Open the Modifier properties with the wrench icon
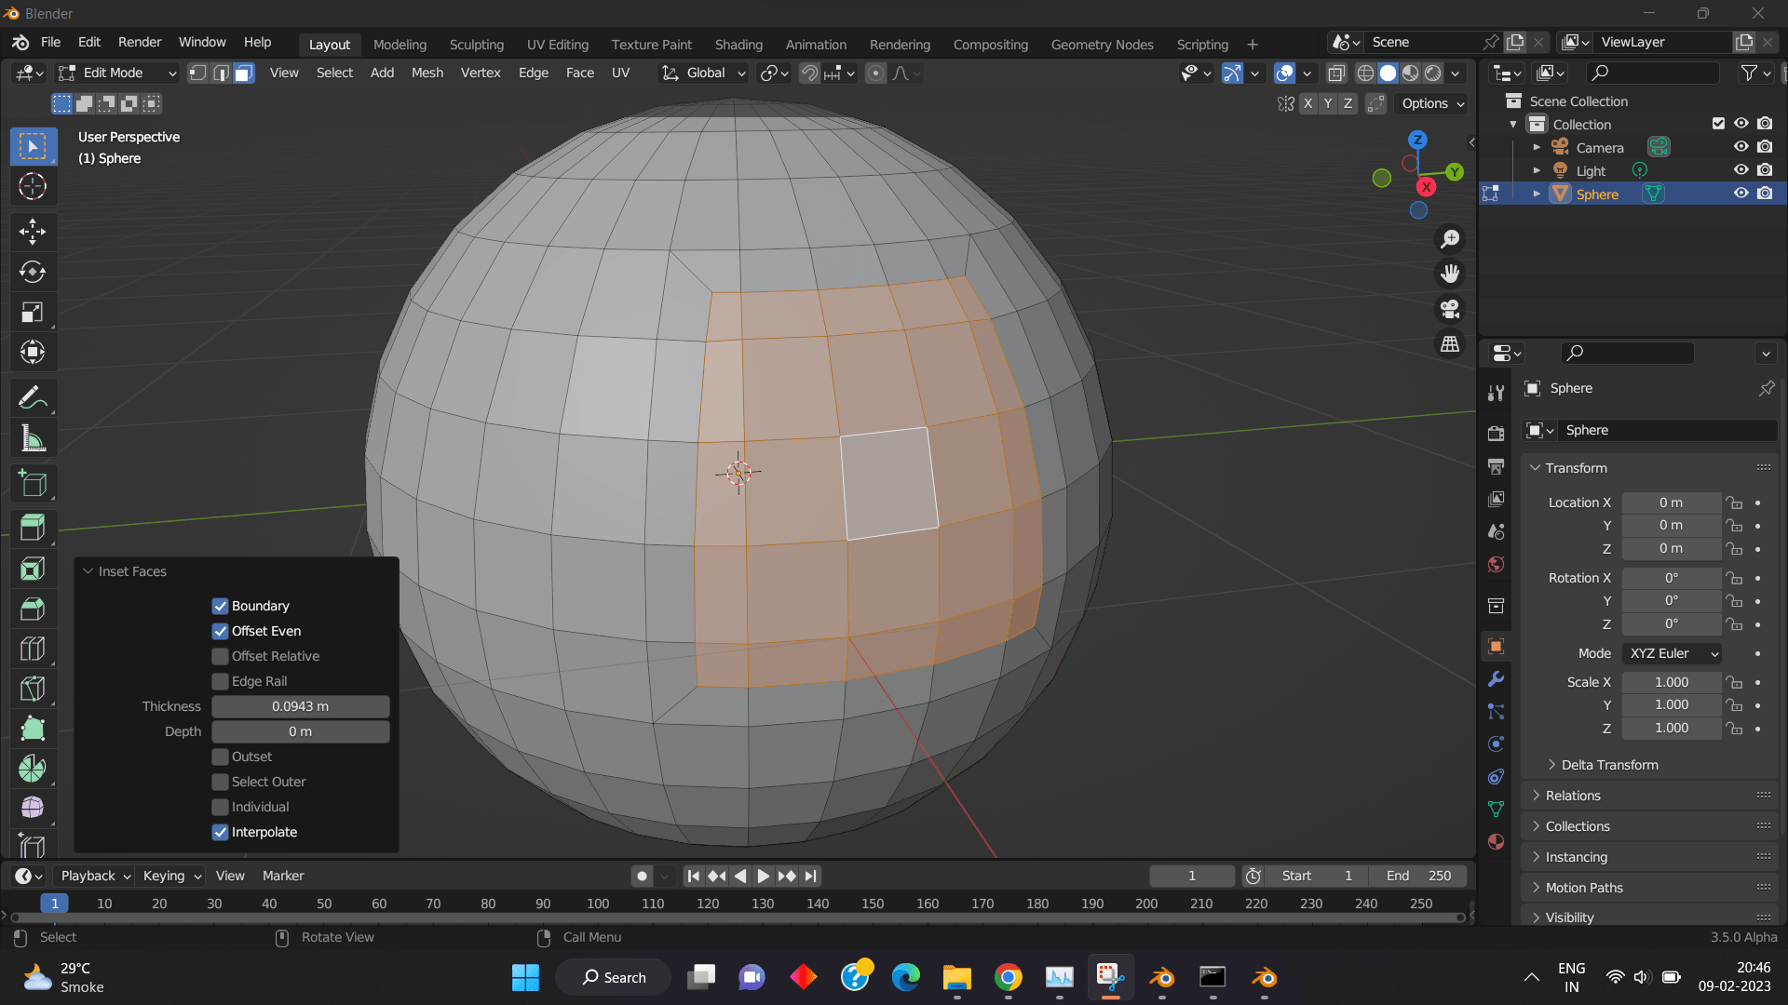The height and width of the screenshot is (1005, 1788). (1496, 680)
